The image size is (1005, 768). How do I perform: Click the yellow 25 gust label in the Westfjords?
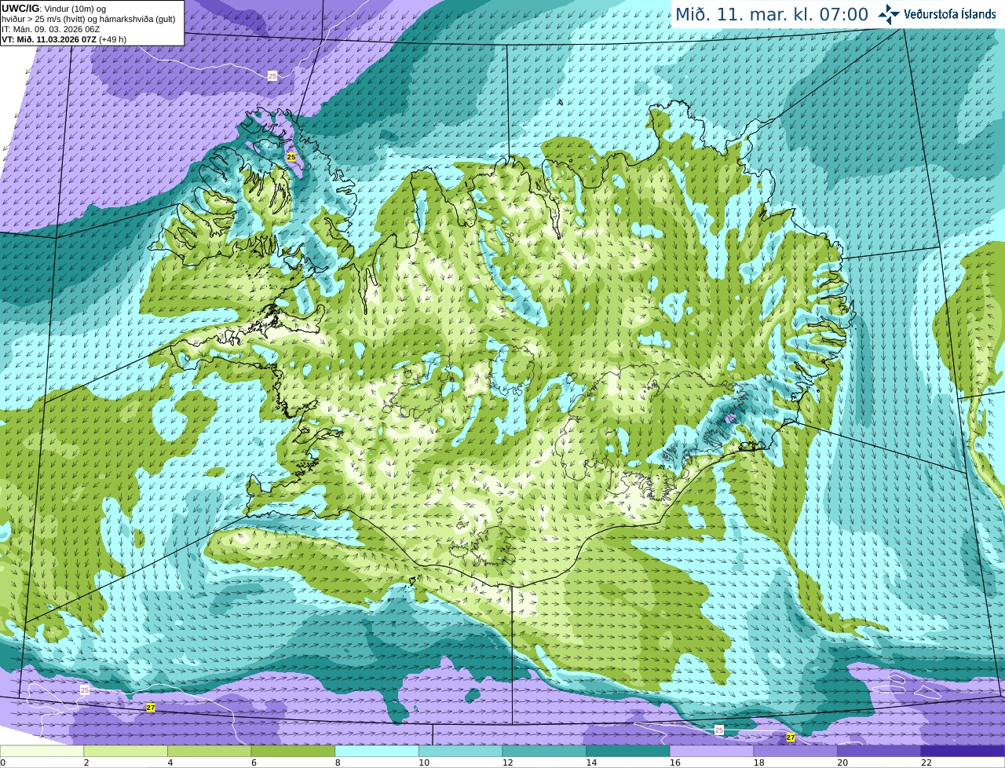click(291, 157)
